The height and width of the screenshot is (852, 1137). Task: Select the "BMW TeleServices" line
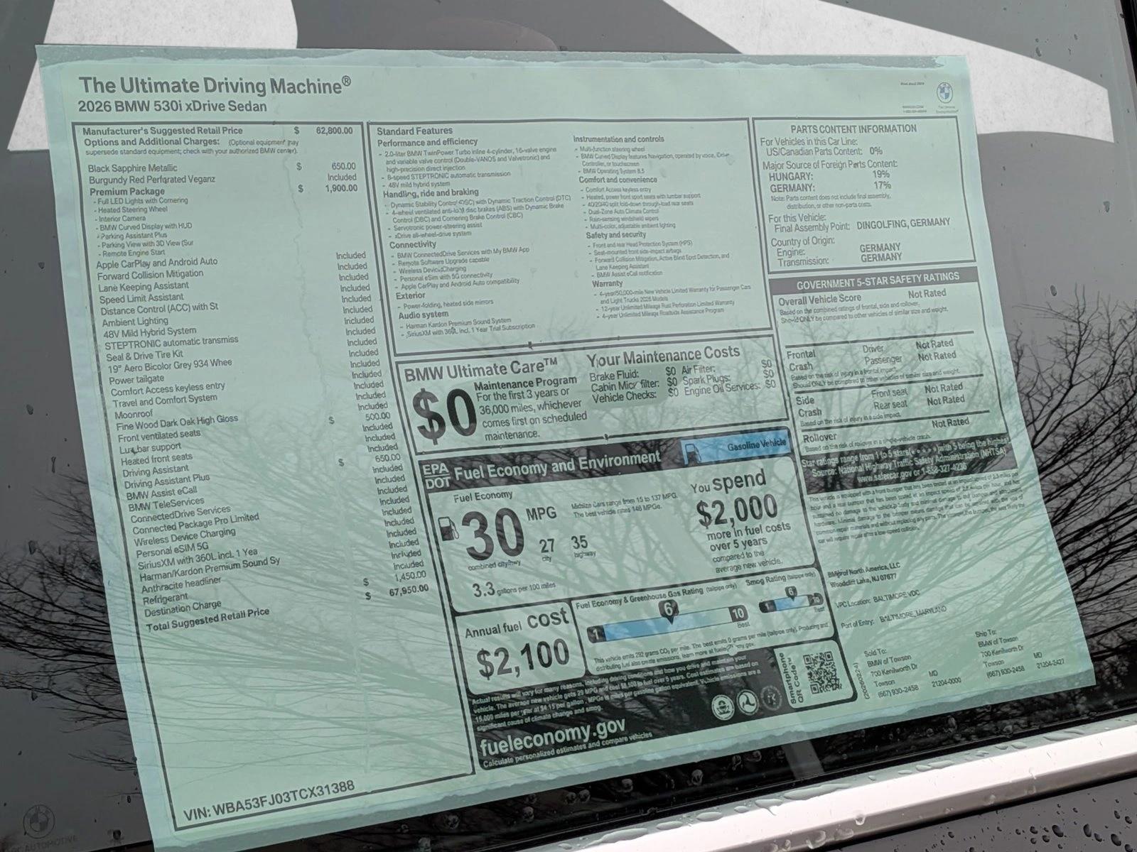(166, 504)
